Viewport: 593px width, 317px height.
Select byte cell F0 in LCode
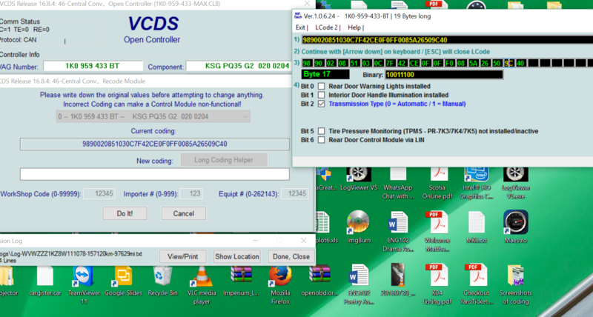pos(449,63)
